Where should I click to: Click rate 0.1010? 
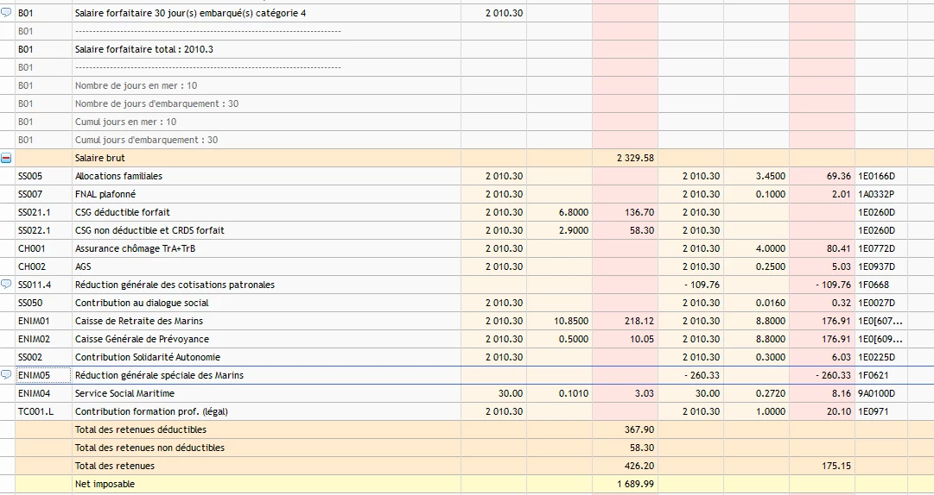574,393
